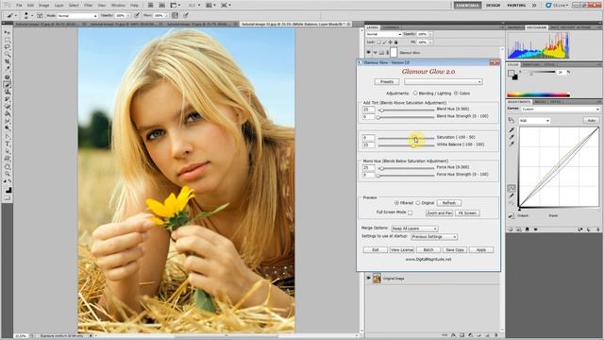Click the Batch button
The height and width of the screenshot is (340, 604).
pyautogui.click(x=428, y=249)
